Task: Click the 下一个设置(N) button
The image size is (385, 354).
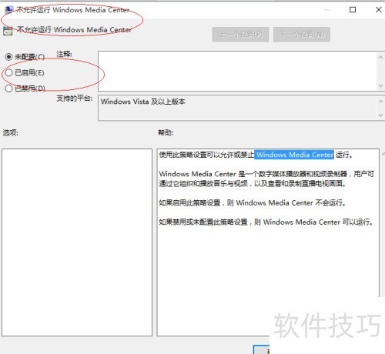Action: point(302,35)
